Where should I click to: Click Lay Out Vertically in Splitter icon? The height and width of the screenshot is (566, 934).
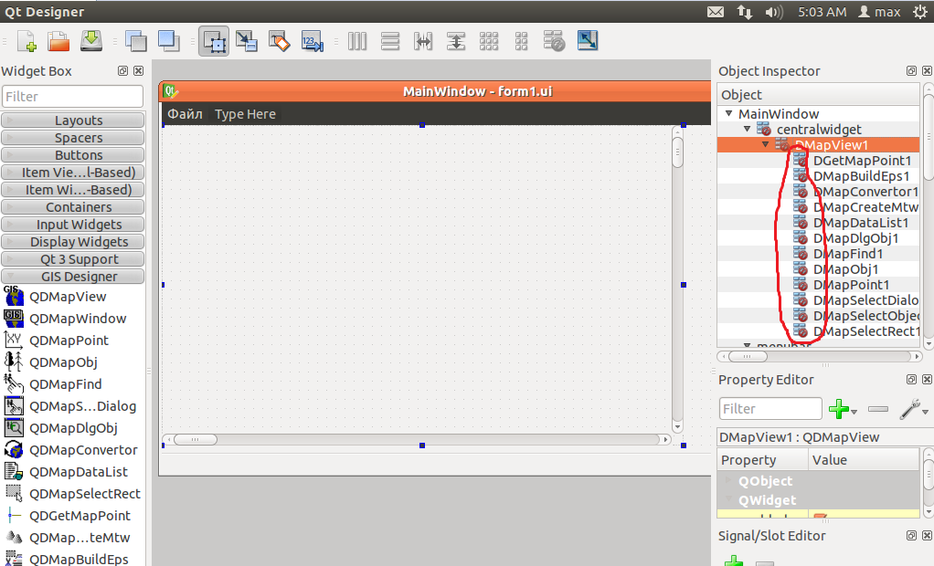pos(456,41)
